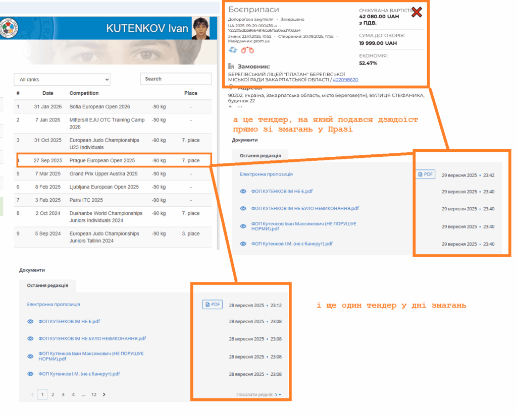Image resolution: width=517 pixels, height=415 pixels.
Task: Go to previous page of documents
Action: (x=33, y=394)
